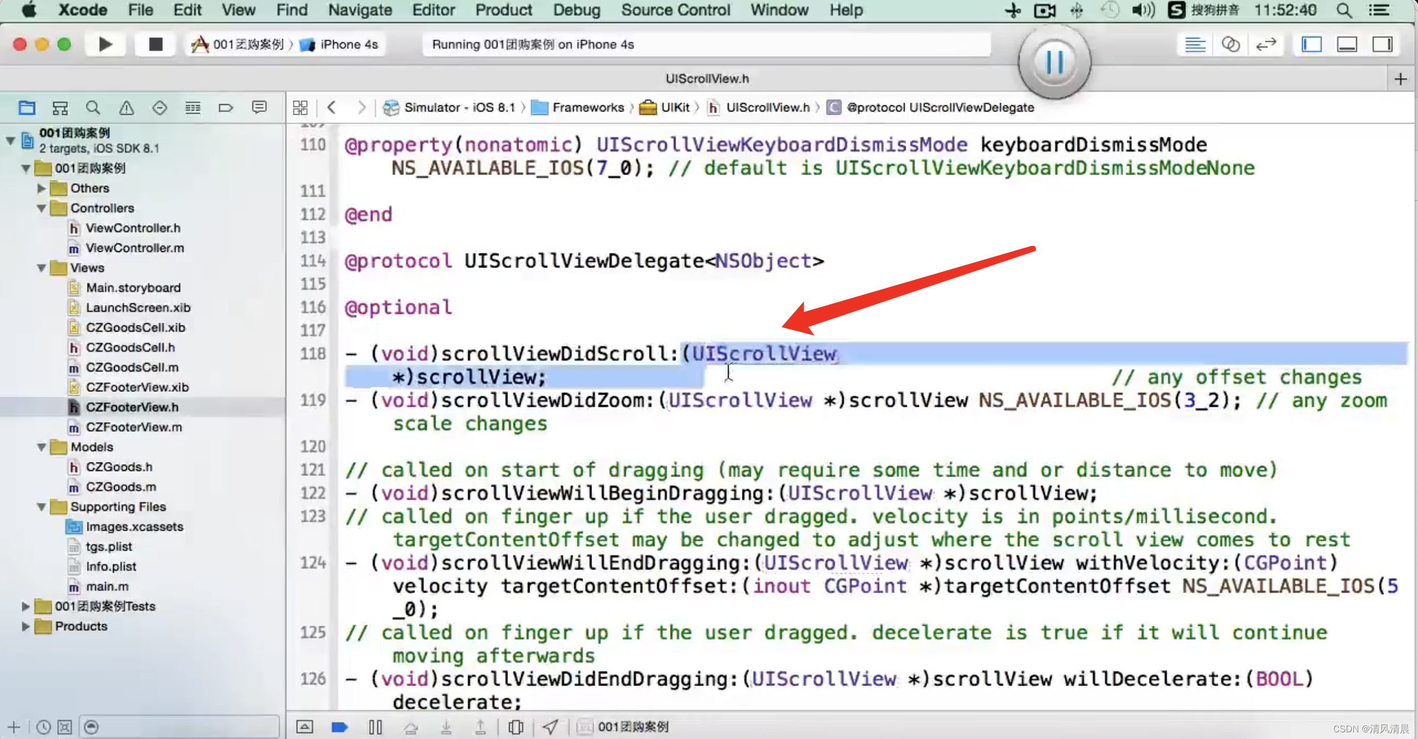
Task: Click the UIKit breadcrumb
Action: click(x=664, y=107)
